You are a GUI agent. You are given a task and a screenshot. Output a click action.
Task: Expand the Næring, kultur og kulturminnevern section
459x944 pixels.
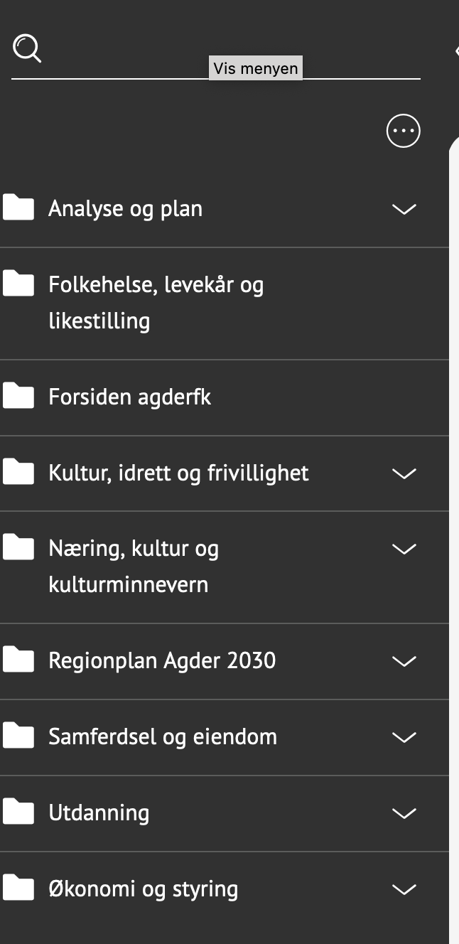(x=404, y=549)
